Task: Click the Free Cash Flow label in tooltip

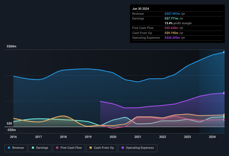Action: [x=143, y=28]
